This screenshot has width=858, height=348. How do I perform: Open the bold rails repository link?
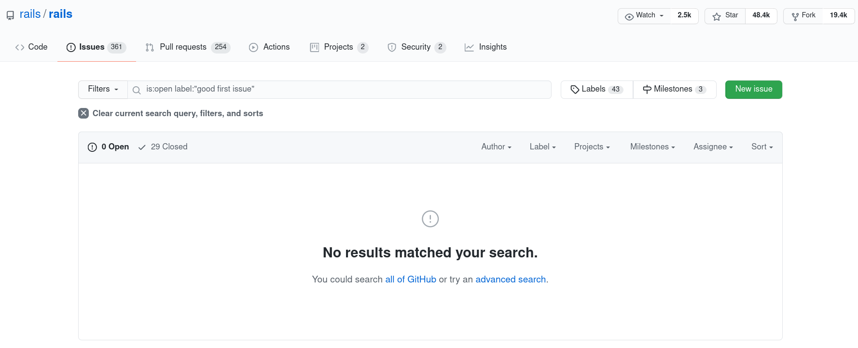60,14
